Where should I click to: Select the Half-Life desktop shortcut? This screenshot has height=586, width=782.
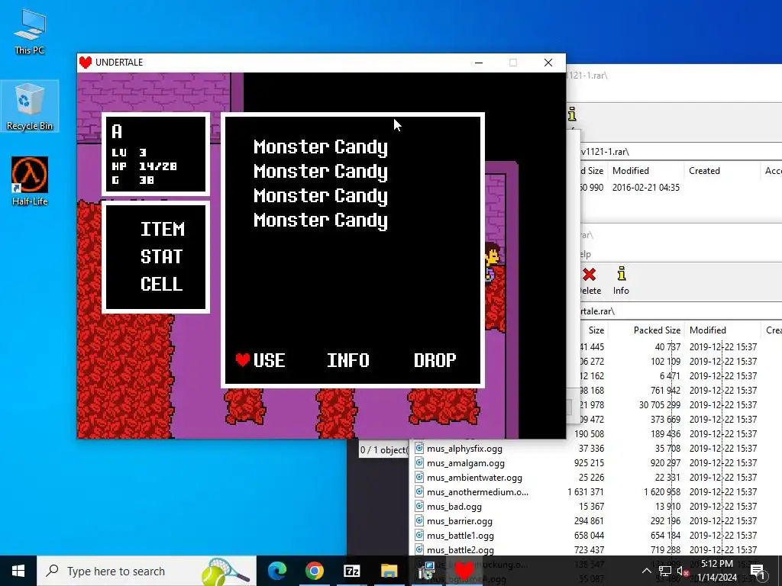point(30,182)
